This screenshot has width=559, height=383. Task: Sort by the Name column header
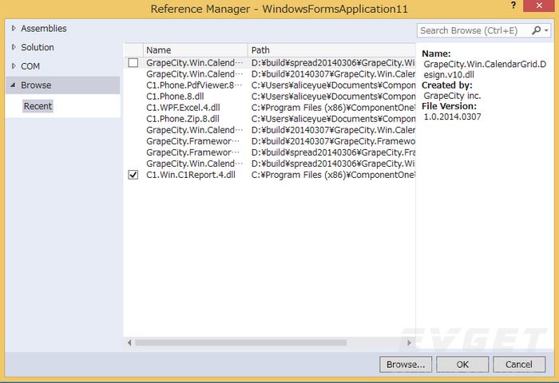point(196,50)
